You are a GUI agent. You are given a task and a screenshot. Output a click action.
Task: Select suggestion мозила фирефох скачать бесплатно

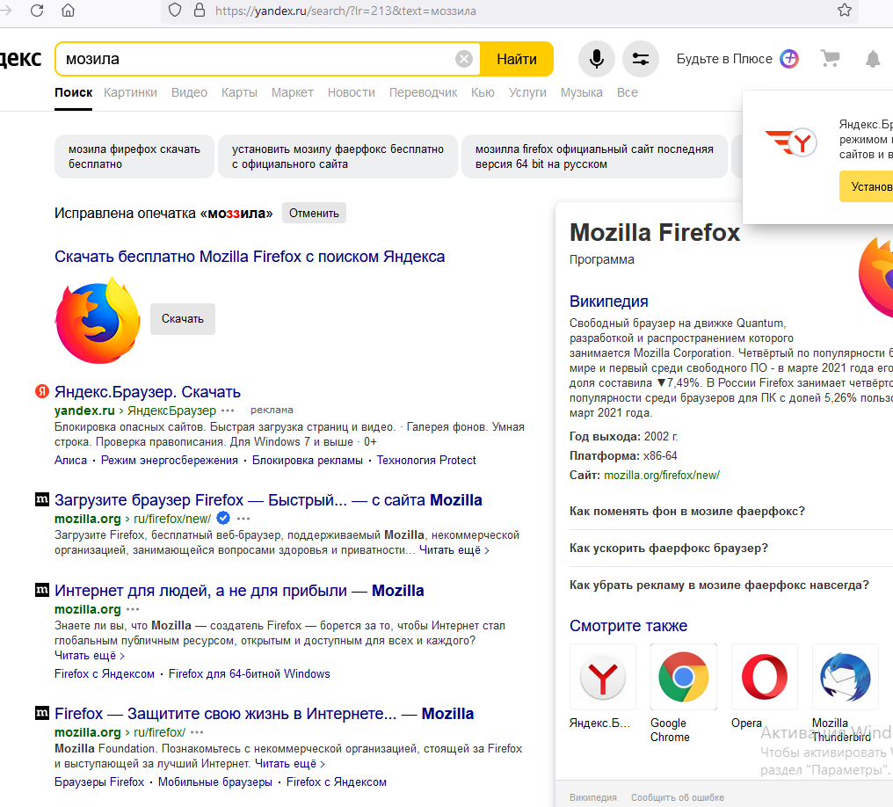point(134,156)
